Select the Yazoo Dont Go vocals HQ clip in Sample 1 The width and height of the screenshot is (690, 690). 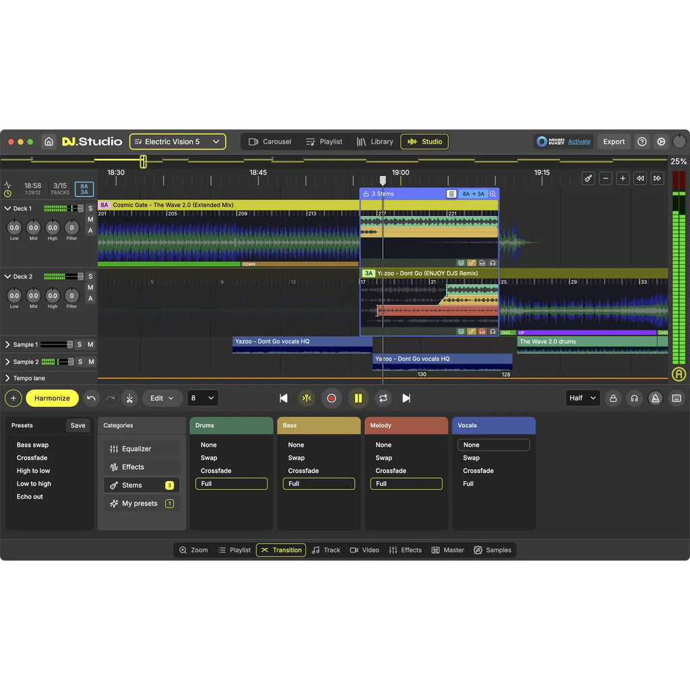coord(303,344)
